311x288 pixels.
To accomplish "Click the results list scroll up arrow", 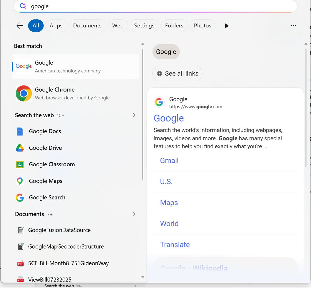I will click(143, 44).
